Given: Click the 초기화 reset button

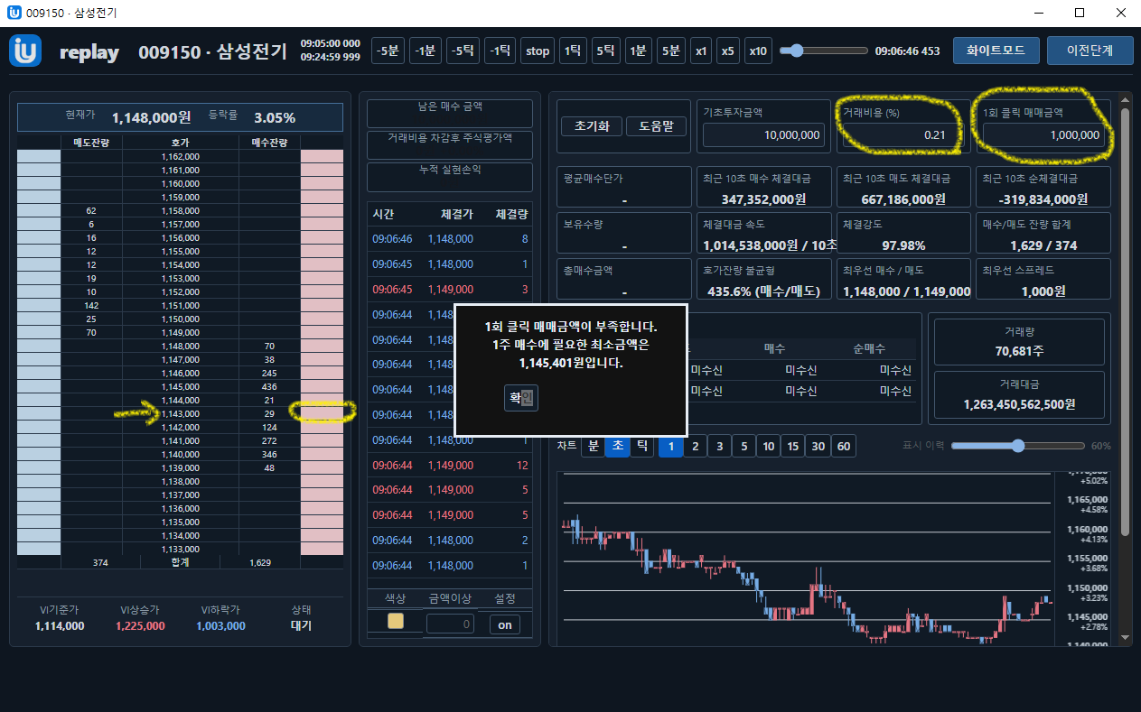Looking at the screenshot, I should [591, 126].
